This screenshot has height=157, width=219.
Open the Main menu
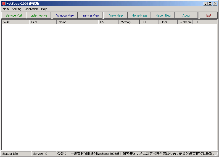pyautogui.click(x=6, y=9)
